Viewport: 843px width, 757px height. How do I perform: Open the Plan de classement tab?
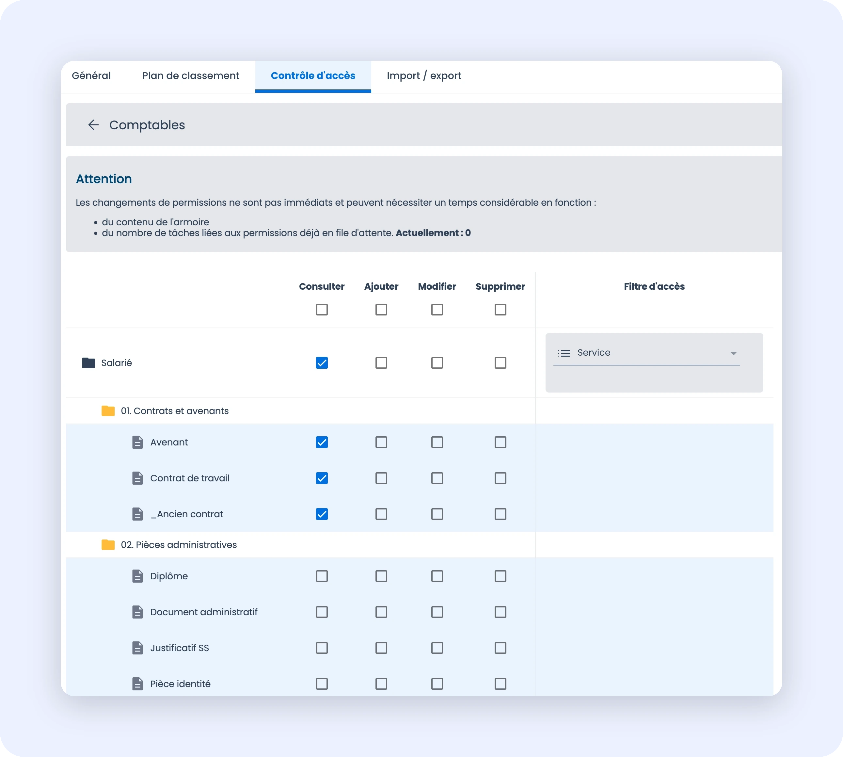pyautogui.click(x=190, y=76)
